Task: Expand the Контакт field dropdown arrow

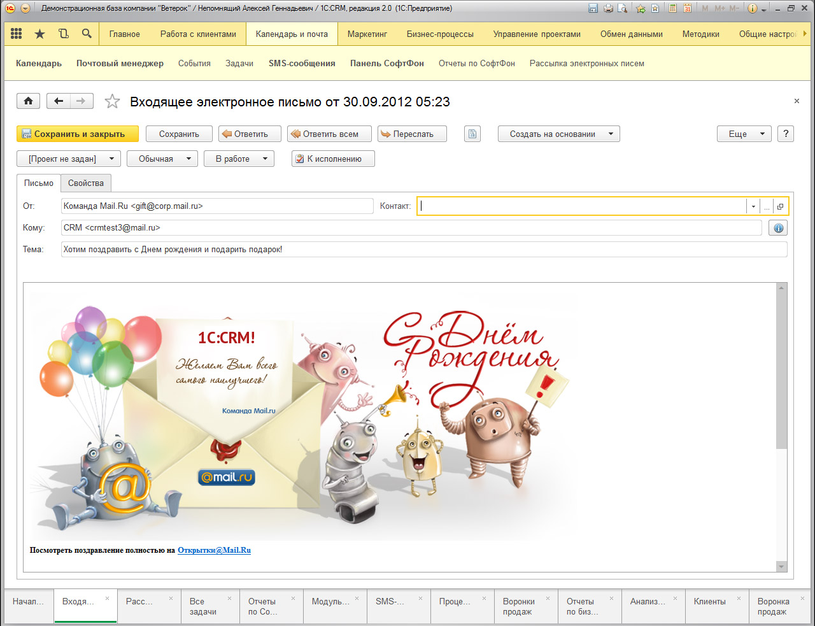Action: [753, 206]
